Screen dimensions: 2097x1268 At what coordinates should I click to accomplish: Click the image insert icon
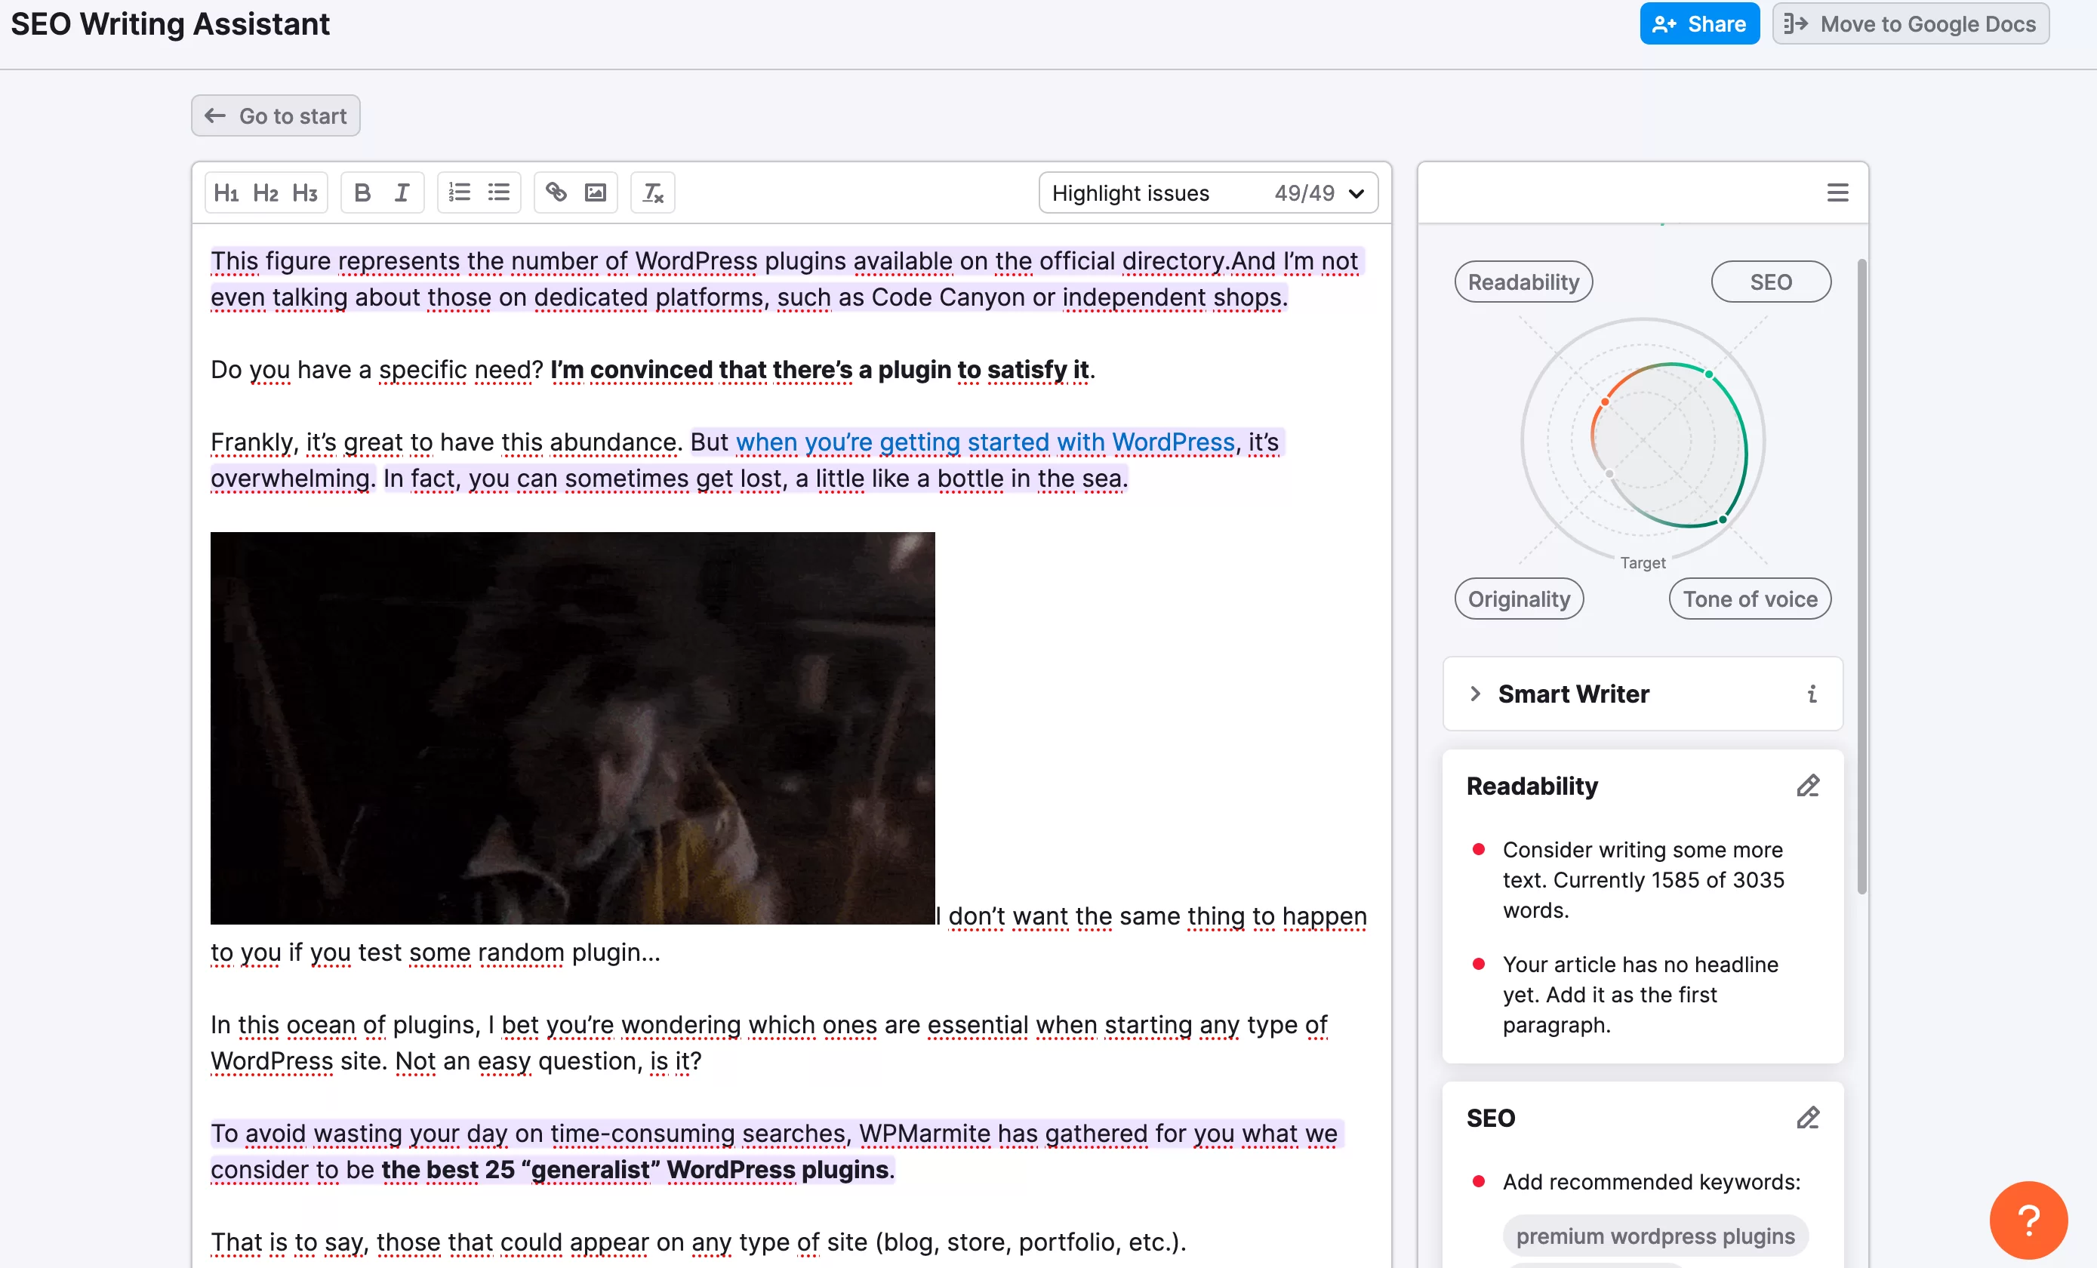(595, 192)
